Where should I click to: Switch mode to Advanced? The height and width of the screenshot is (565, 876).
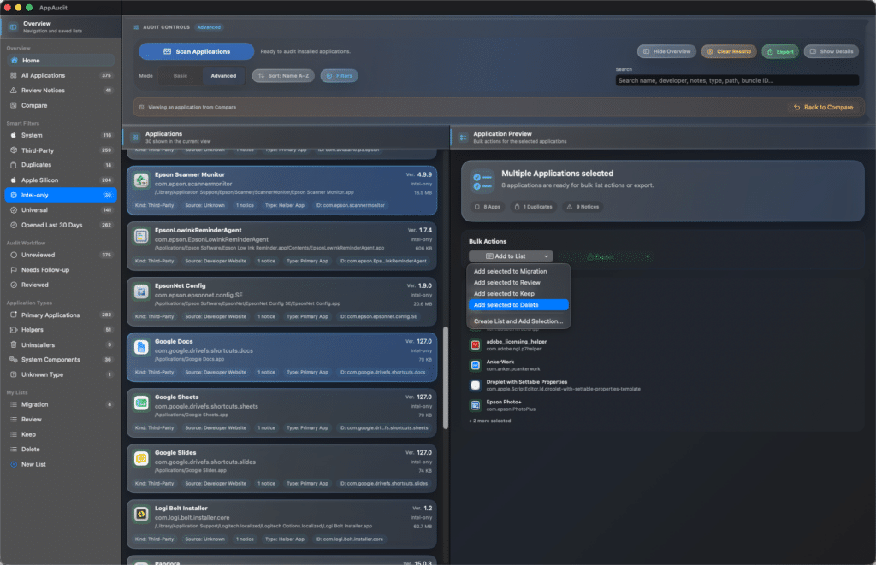[223, 76]
